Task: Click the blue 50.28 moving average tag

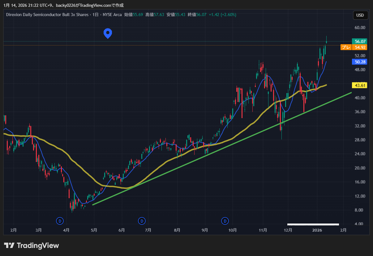Action: (360, 62)
